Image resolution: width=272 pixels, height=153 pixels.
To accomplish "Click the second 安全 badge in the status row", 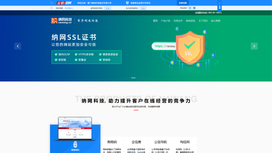I will 143,8.
